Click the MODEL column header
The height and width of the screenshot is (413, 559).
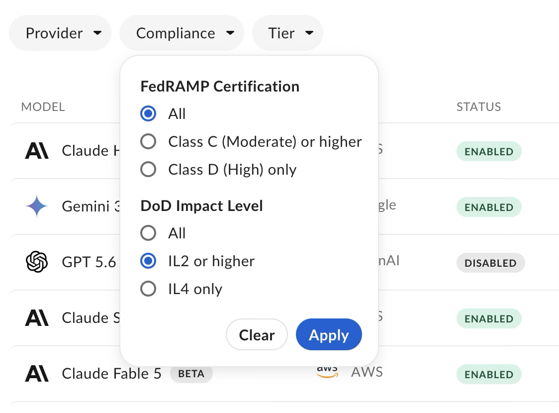(43, 106)
